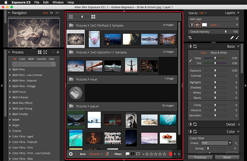Open the Help menu
The height and width of the screenshot is (161, 247).
click(x=71, y=2)
